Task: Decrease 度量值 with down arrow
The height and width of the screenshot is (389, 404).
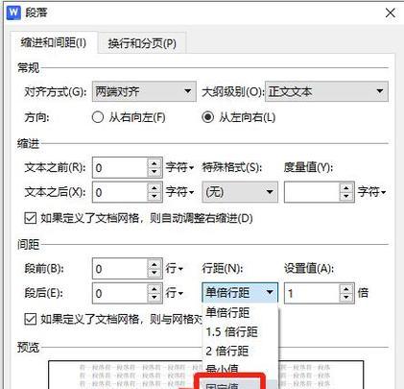Action: [x=346, y=197]
